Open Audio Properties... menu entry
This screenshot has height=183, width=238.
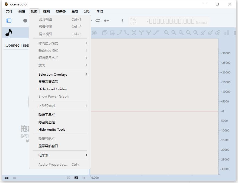tap(60, 165)
